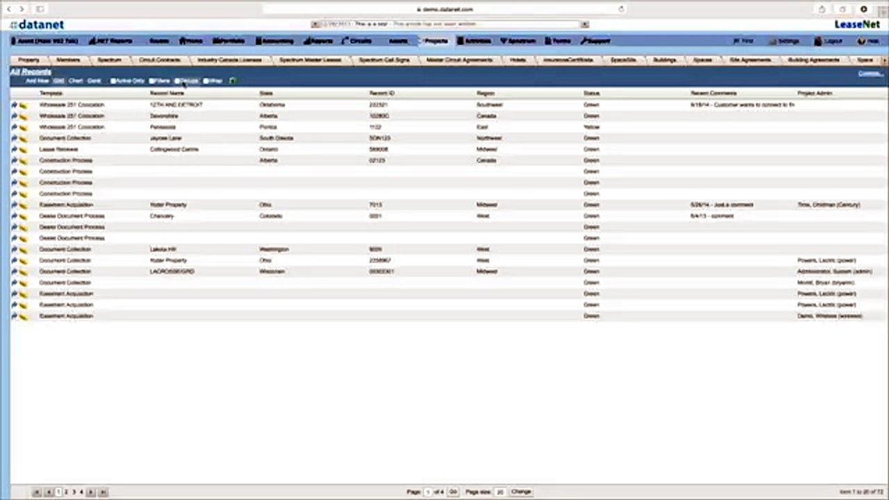Click the yellow icon in the Collingwood Centre row

coord(23,149)
